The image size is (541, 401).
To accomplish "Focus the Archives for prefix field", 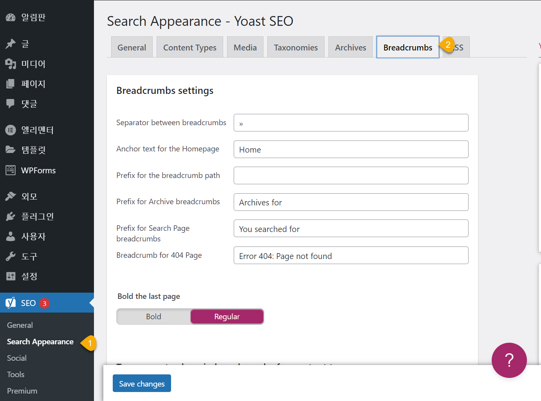I will tap(351, 202).
